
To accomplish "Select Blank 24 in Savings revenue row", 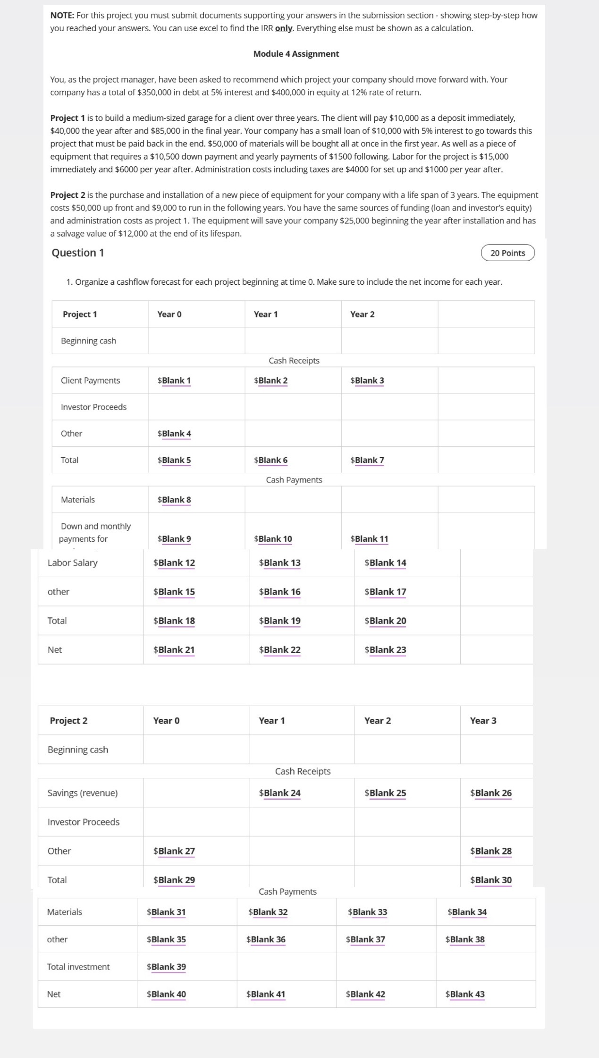I will [x=282, y=793].
